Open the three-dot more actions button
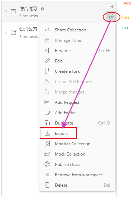The height and width of the screenshot is (199, 135). coord(111,17)
